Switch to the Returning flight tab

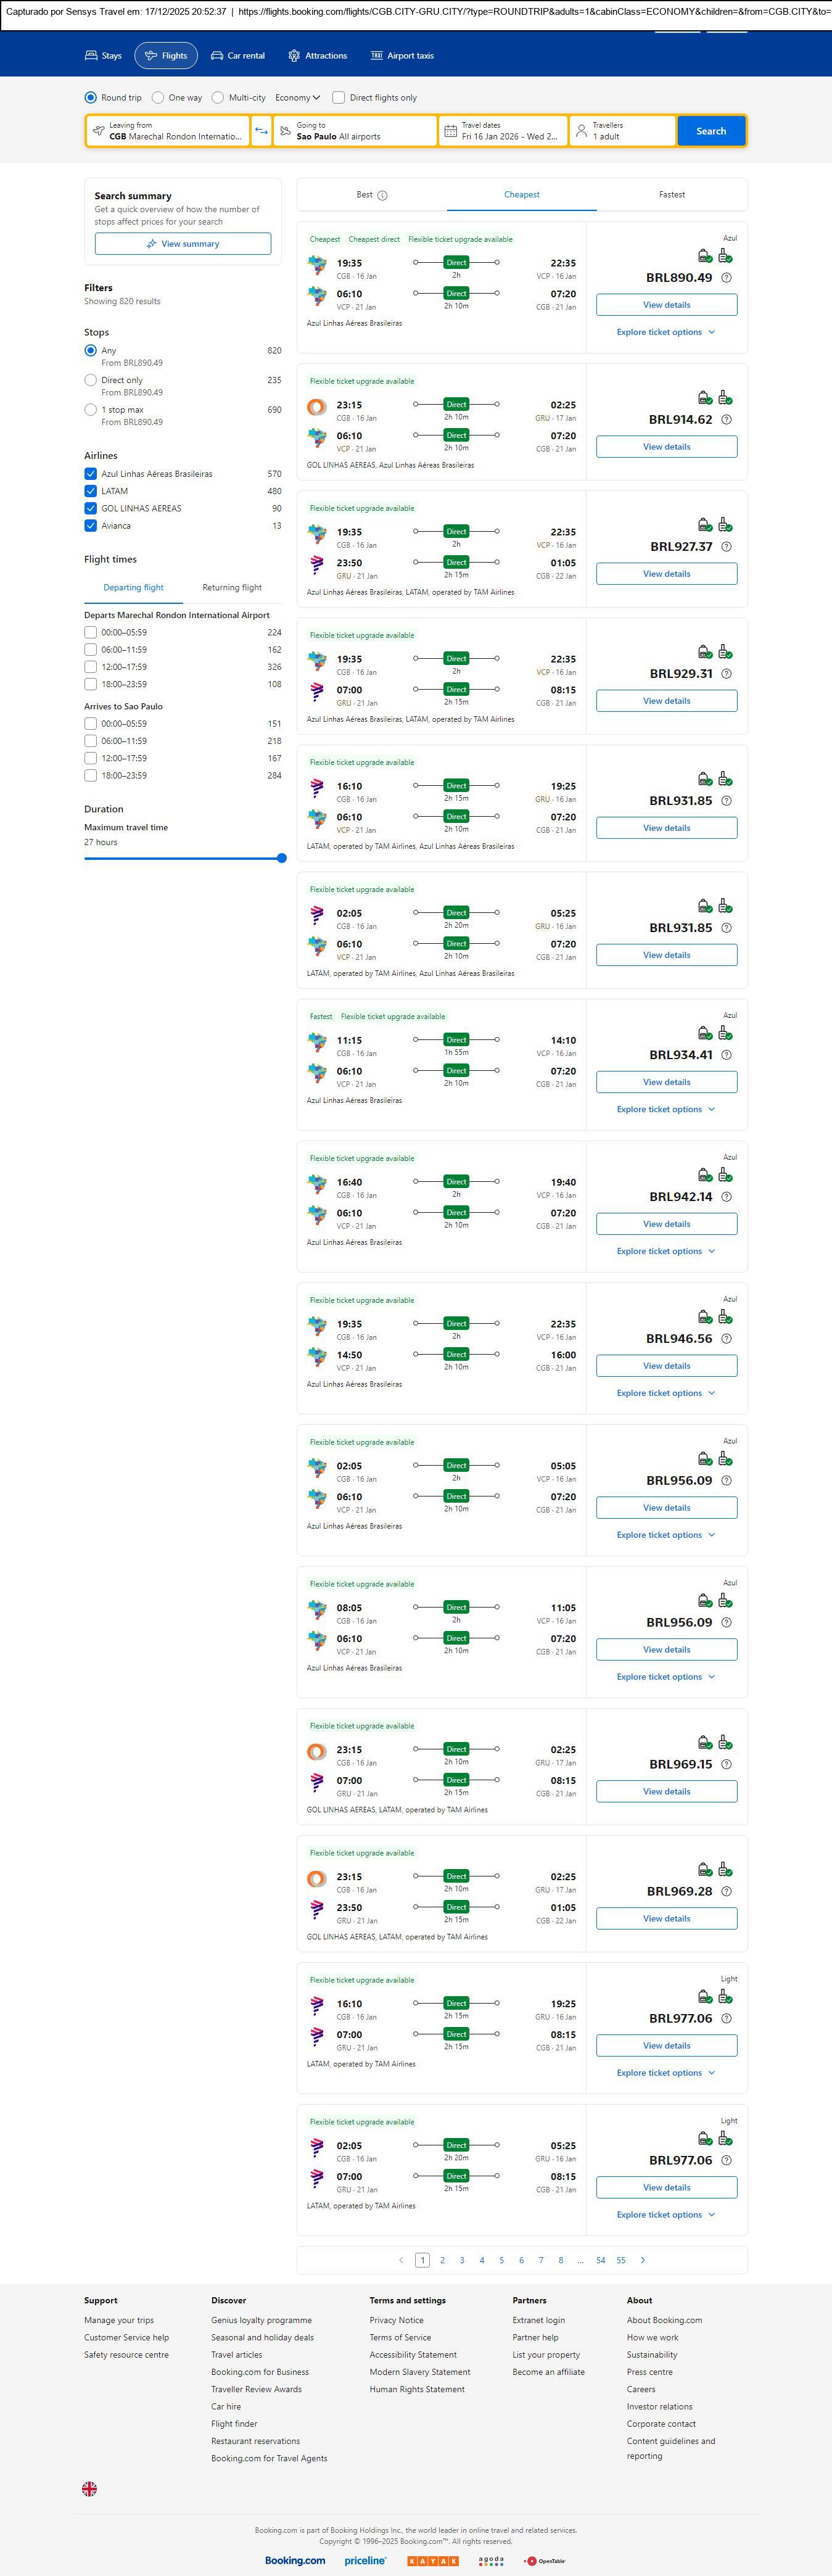[232, 588]
